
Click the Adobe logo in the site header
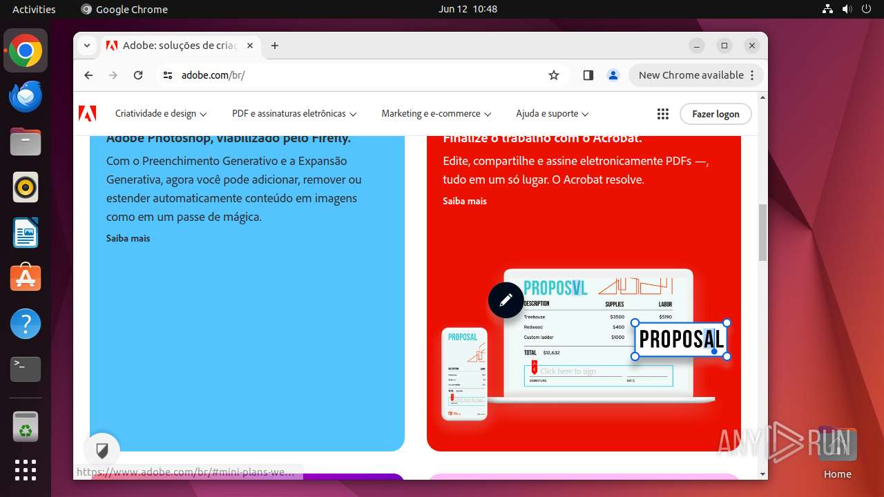(x=87, y=114)
